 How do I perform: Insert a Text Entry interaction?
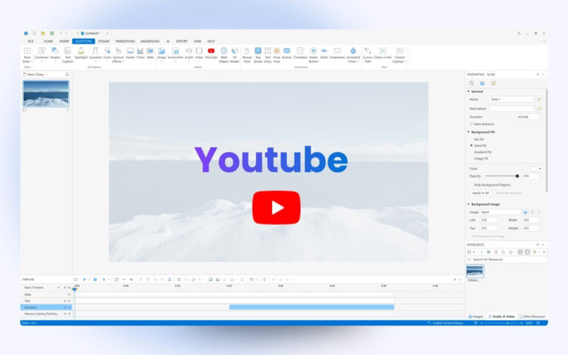pos(268,55)
